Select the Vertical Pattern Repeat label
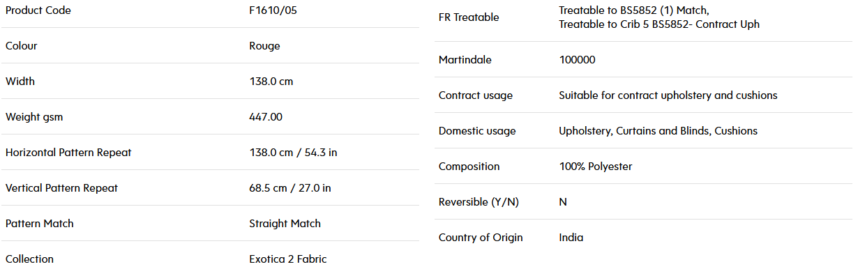 pos(61,188)
